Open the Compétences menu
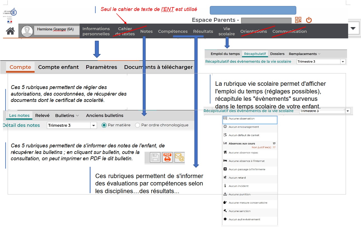Viewport: 361px width, 229px height. (173, 31)
